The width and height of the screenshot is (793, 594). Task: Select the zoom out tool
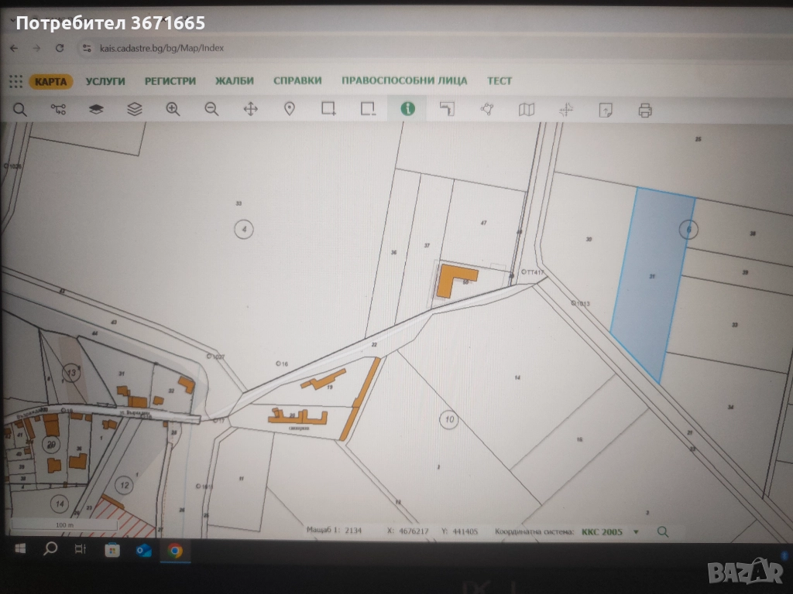point(211,109)
